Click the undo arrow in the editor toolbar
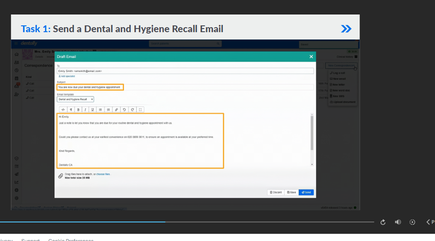Image resolution: width=435 pixels, height=241 pixels. point(124,110)
